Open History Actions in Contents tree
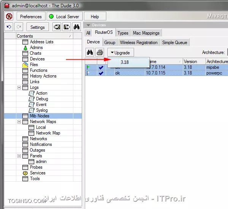Viewport: 228px width, 209px height. point(43,76)
